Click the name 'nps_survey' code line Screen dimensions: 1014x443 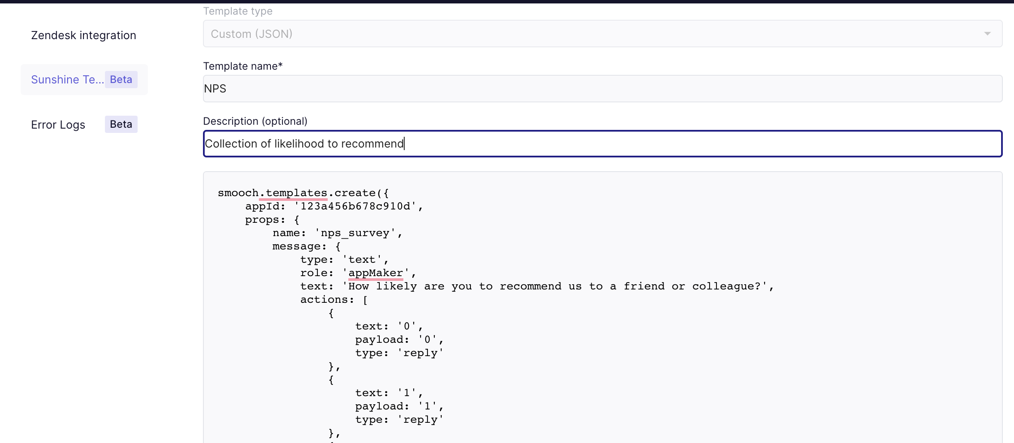338,233
